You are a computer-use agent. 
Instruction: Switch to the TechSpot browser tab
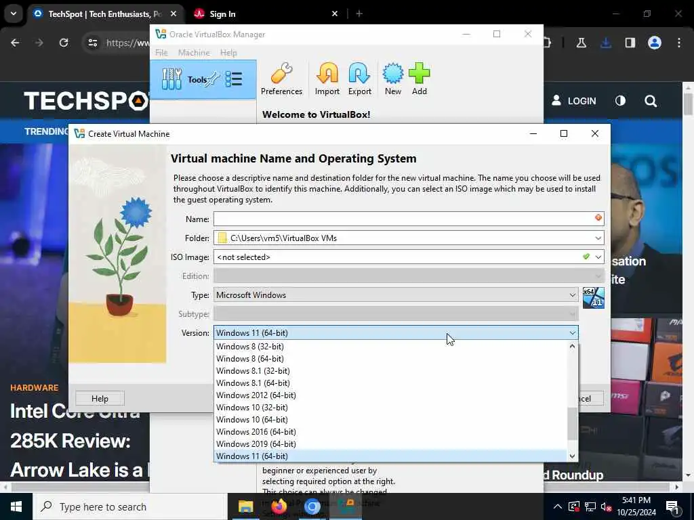[x=105, y=14]
